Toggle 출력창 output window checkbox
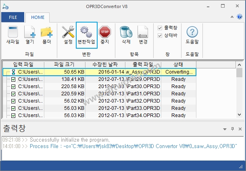The width and height of the screenshot is (246, 171). click(160, 28)
